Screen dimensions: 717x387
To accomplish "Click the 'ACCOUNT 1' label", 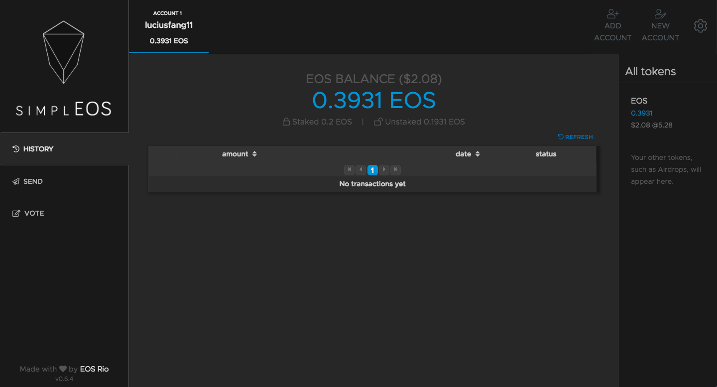I will click(x=167, y=13).
